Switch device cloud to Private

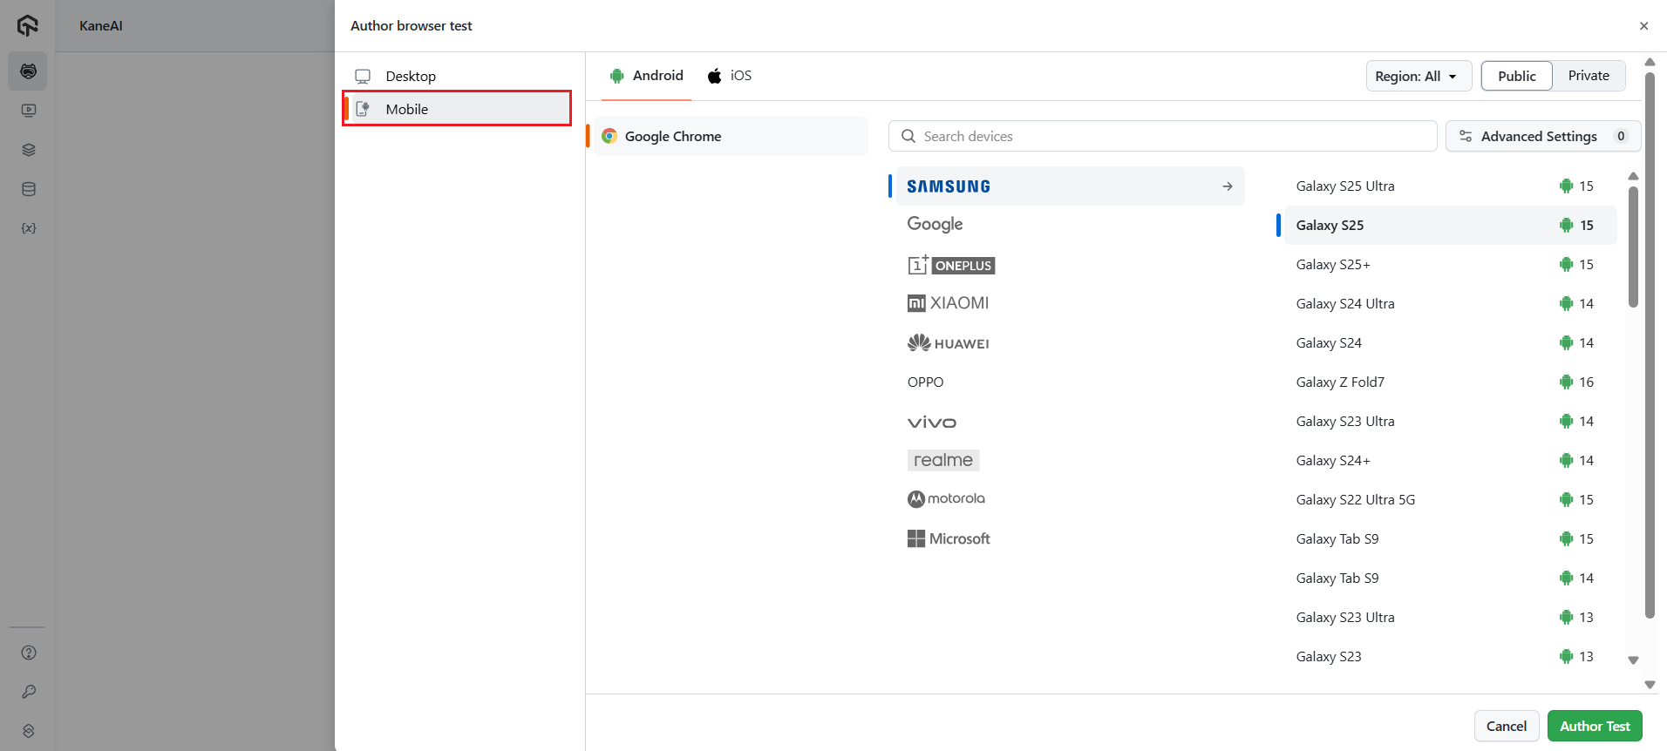click(x=1588, y=76)
